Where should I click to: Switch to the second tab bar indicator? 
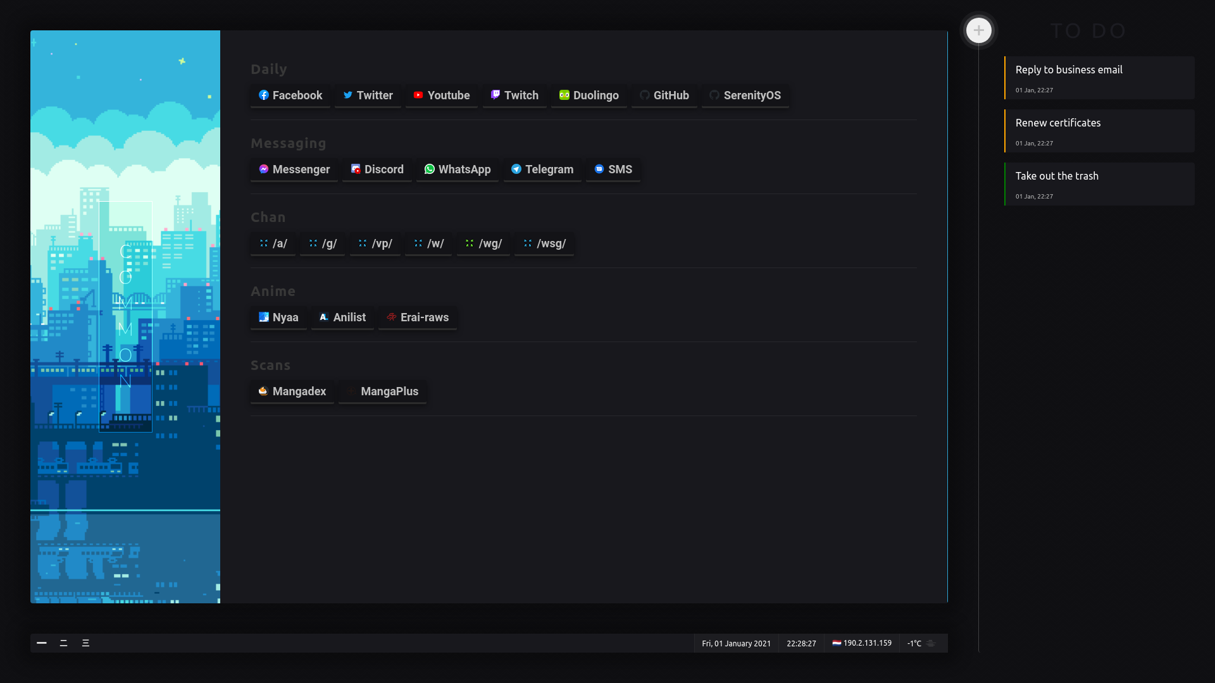coord(63,643)
